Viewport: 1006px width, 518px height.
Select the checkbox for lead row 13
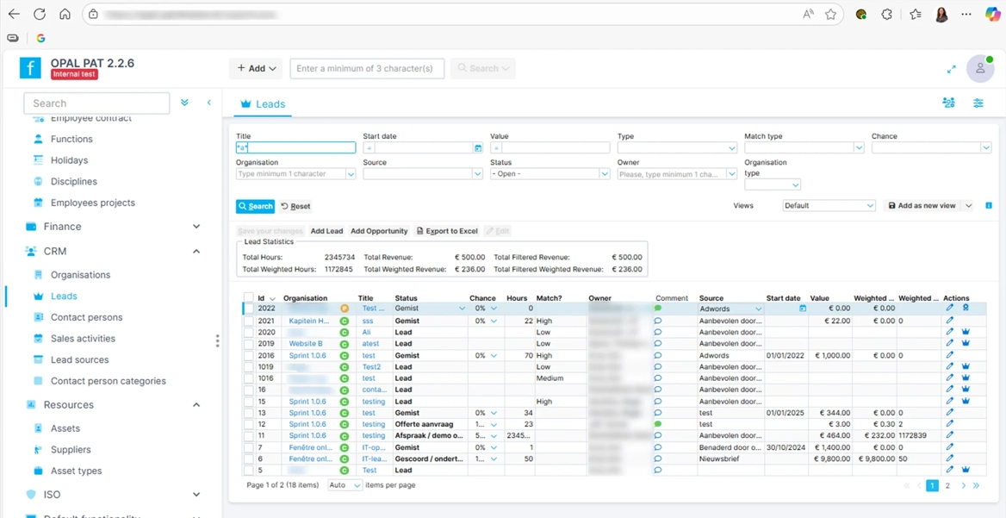click(x=248, y=413)
